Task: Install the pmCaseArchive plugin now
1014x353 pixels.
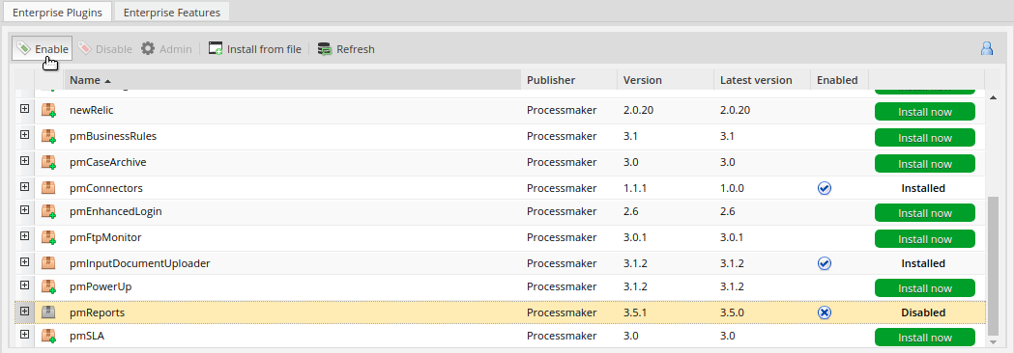Action: point(925,164)
